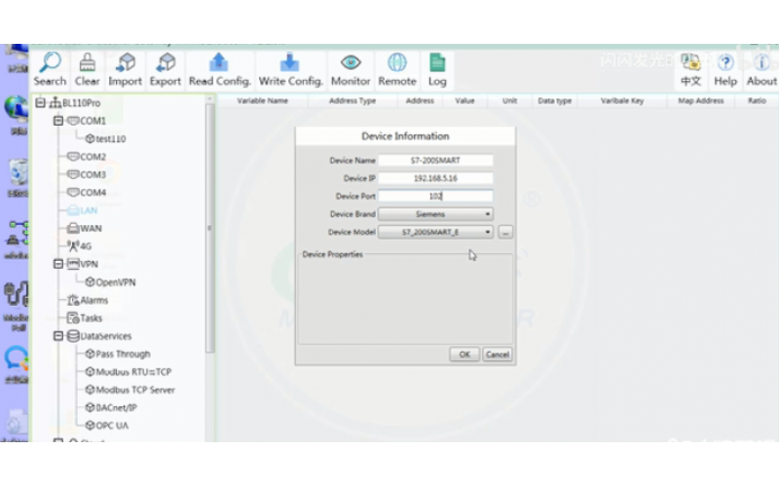Select Modbus TCP Server tree item
The height and width of the screenshot is (487, 779).
(x=134, y=390)
